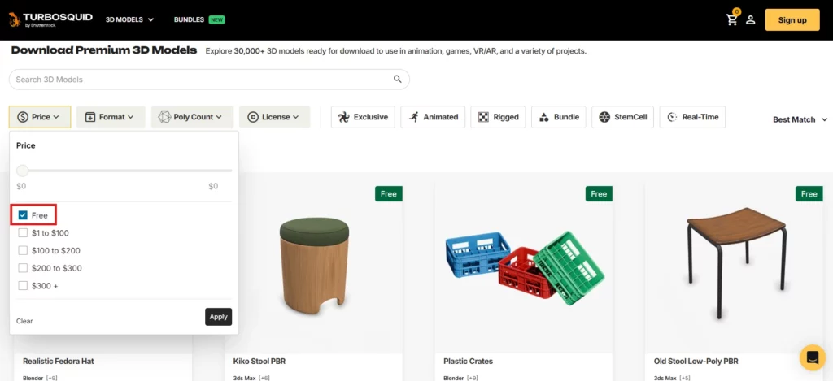Click the price range slider handle
The width and height of the screenshot is (833, 381).
tap(23, 171)
